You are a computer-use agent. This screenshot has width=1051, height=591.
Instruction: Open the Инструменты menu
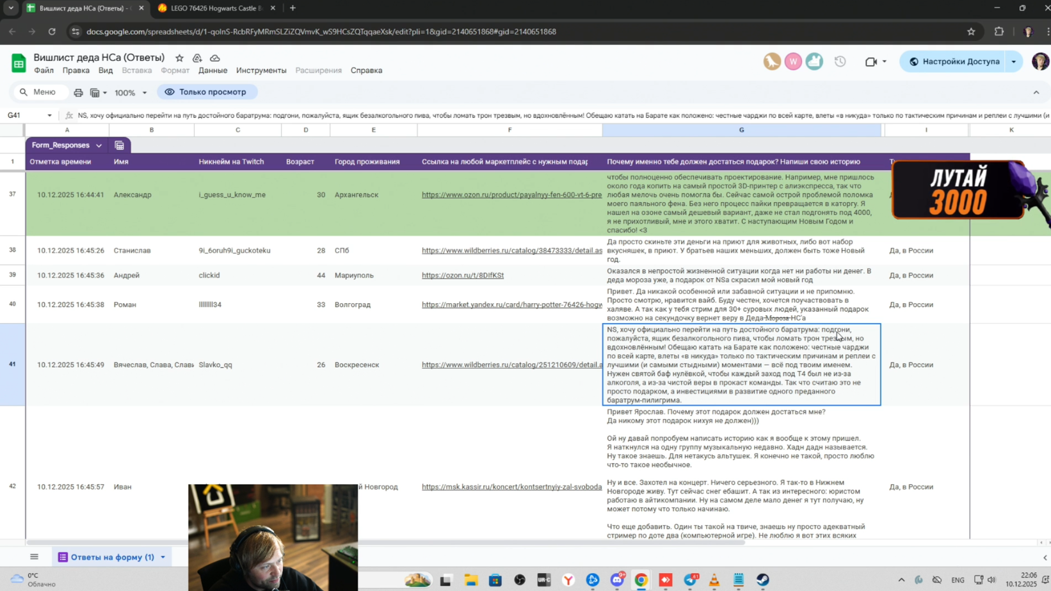click(x=261, y=70)
